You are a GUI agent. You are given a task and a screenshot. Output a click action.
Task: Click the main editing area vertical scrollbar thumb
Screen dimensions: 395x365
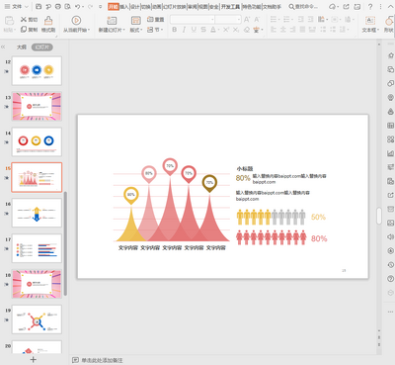click(x=379, y=216)
